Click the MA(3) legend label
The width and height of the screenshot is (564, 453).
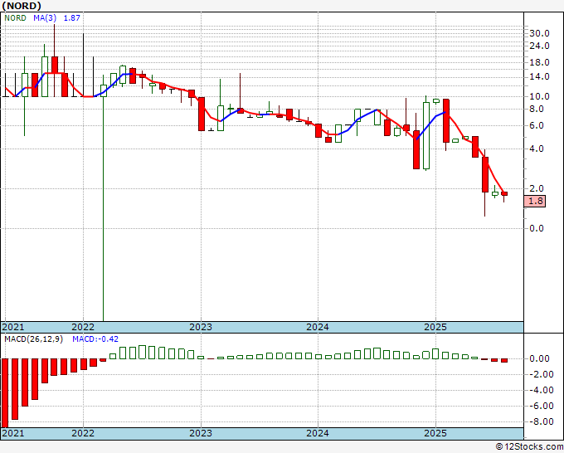coord(45,17)
